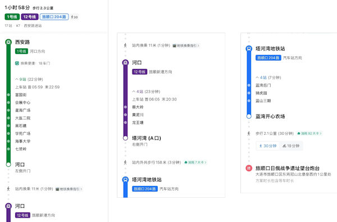Click the stop name 蓝山三期
Screen dimensions: 337x222
point(263,101)
